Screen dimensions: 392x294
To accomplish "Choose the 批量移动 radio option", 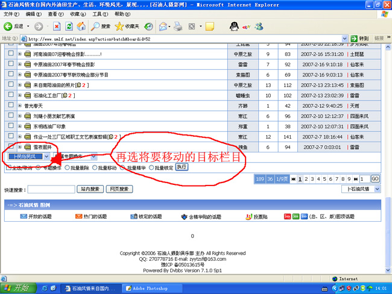I will click(x=95, y=167).
